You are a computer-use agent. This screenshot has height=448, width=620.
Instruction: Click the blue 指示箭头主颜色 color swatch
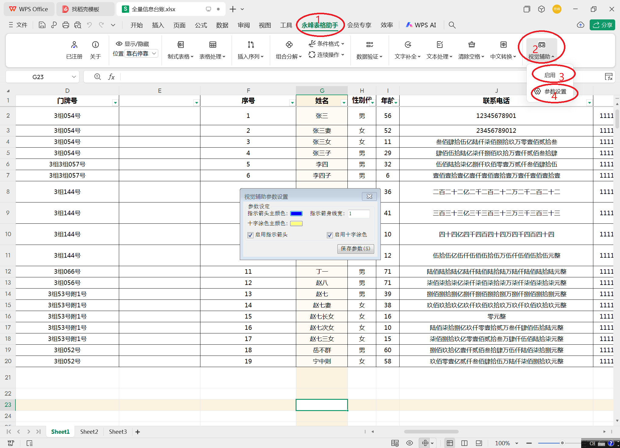pyautogui.click(x=296, y=213)
